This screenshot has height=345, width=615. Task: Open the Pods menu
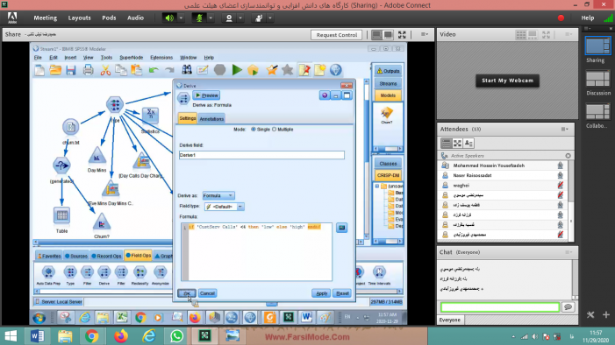coord(109,18)
